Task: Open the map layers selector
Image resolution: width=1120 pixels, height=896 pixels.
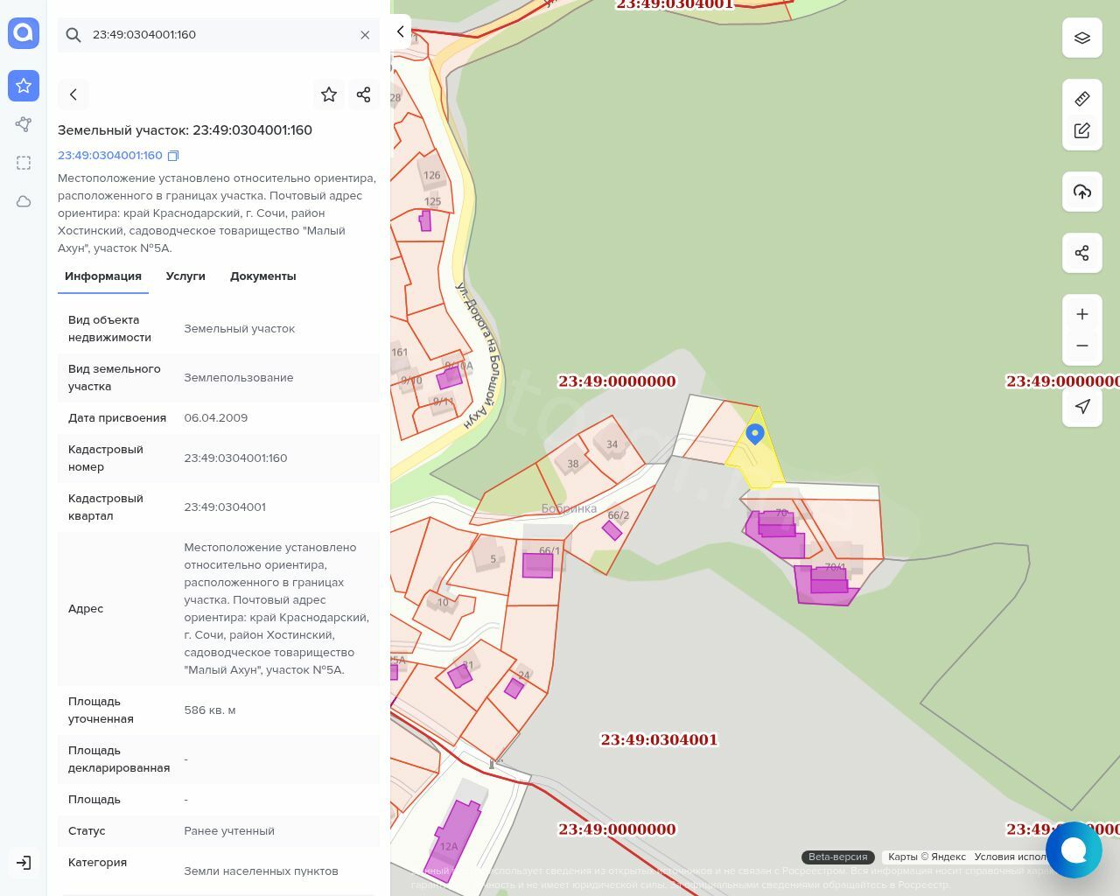Action: [1081, 38]
